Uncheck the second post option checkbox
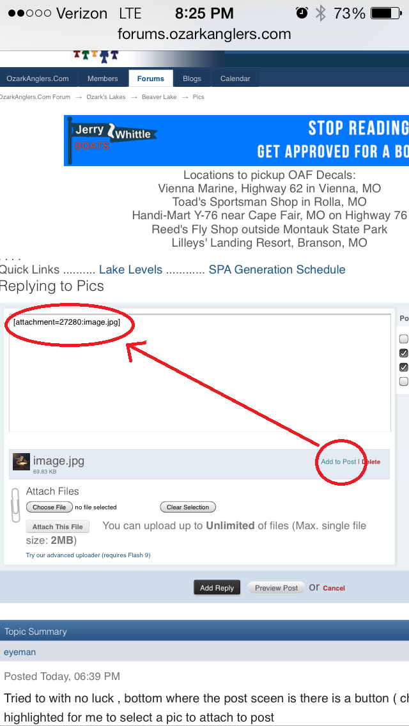The height and width of the screenshot is (726, 409). (x=404, y=353)
